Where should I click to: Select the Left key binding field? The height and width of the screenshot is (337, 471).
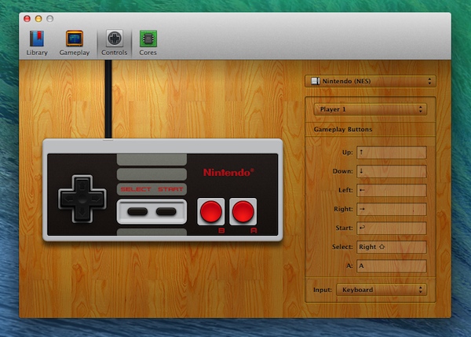(x=392, y=190)
